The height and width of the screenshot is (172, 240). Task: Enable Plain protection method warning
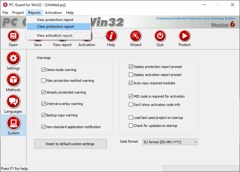coord(43,80)
